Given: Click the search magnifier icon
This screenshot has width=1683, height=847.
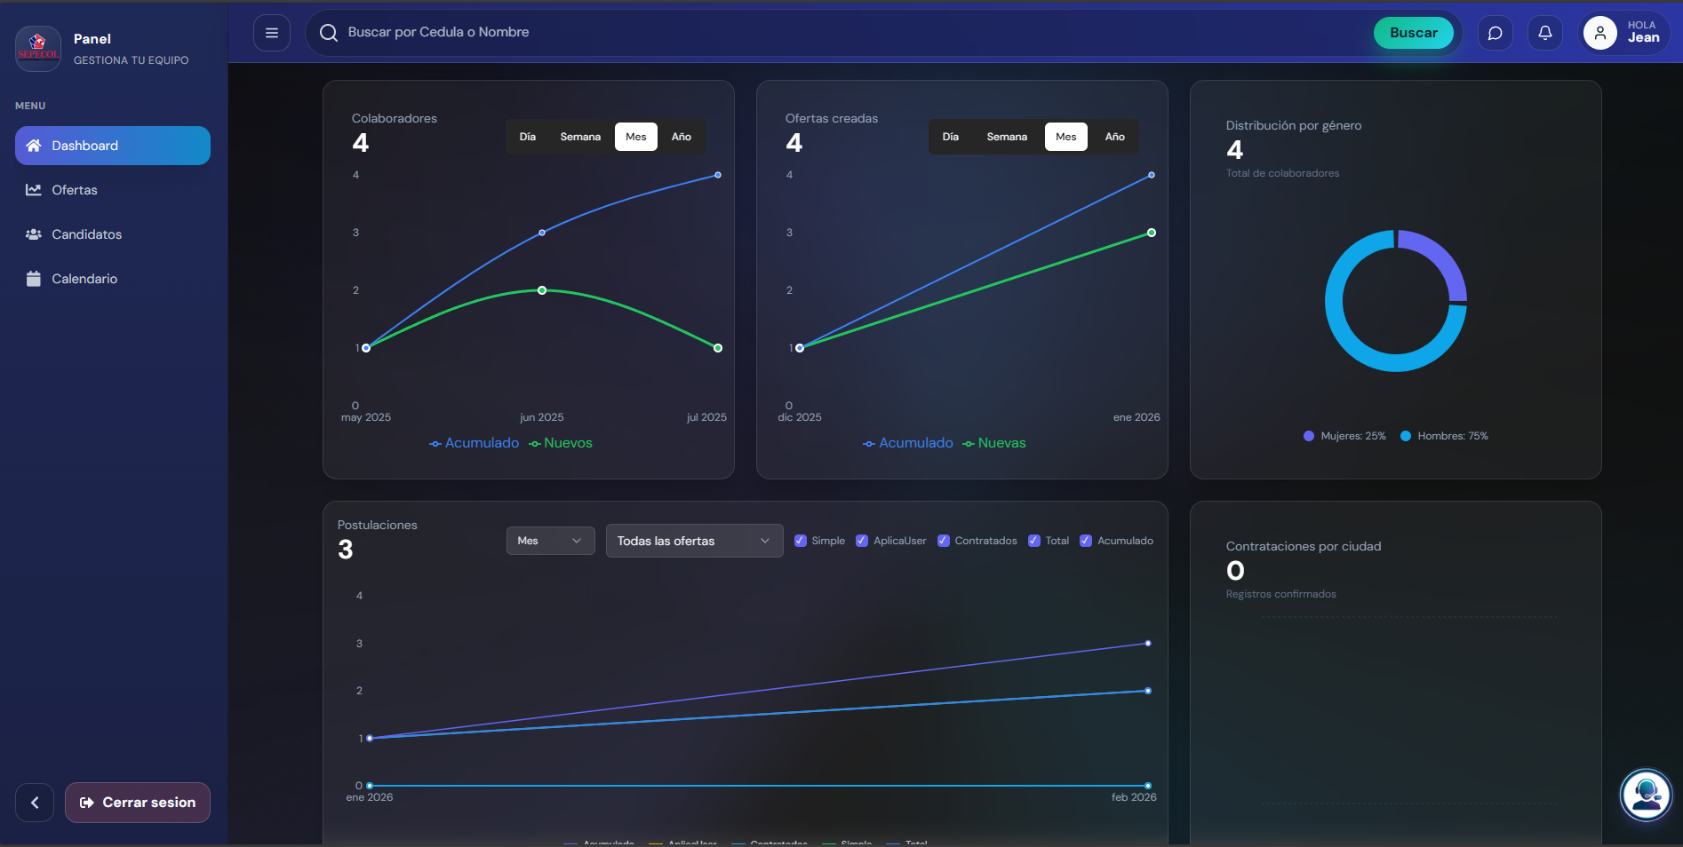Looking at the screenshot, I should [329, 33].
